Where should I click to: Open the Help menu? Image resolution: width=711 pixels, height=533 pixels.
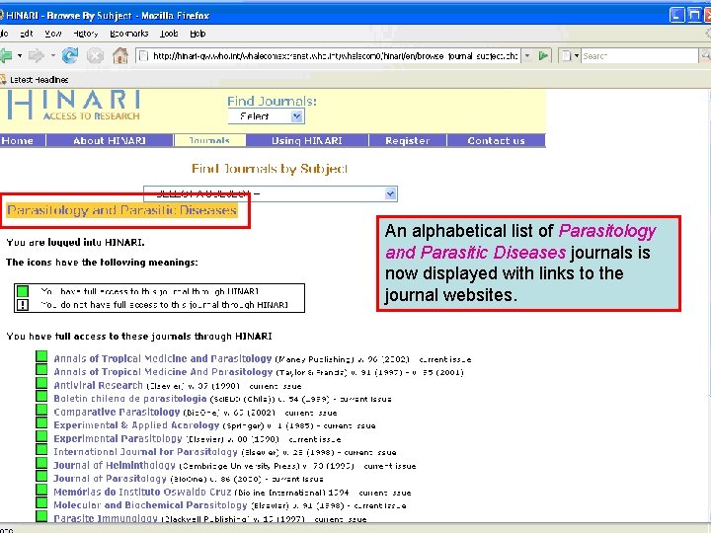tap(197, 34)
